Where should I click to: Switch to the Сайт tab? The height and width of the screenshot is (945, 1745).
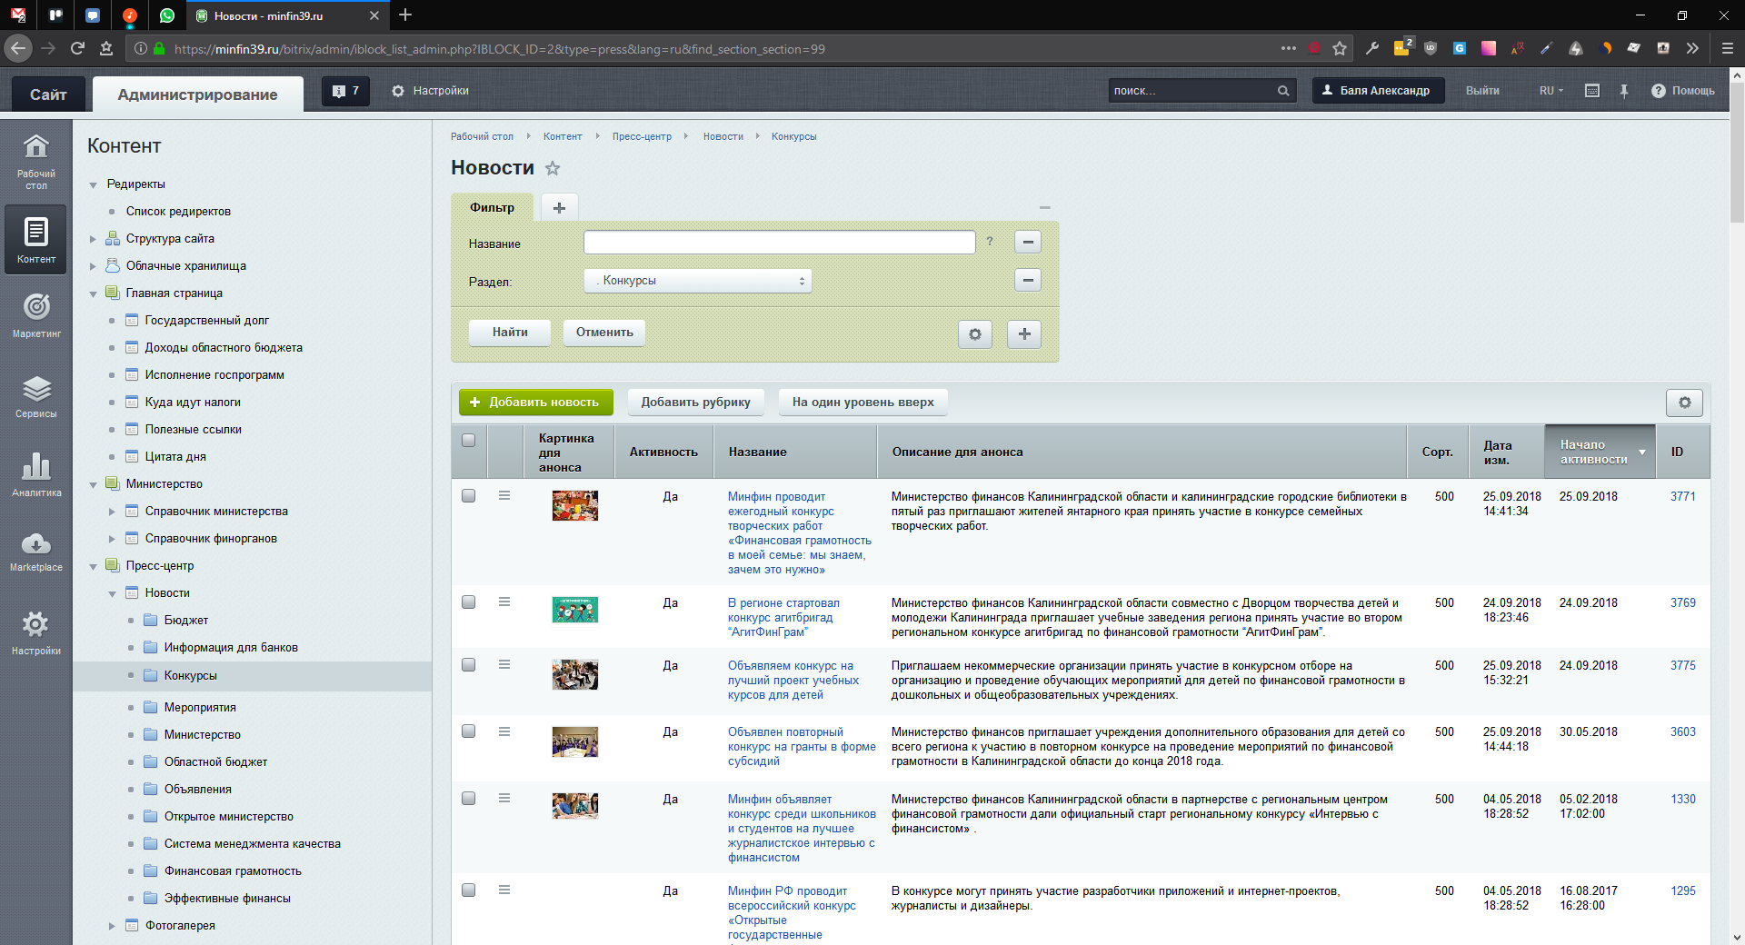click(x=48, y=94)
